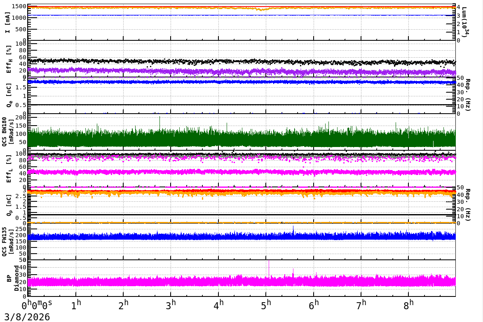
Task: Click the tall magenta BP Diamond spike near 5h
Action: [x=269, y=268]
